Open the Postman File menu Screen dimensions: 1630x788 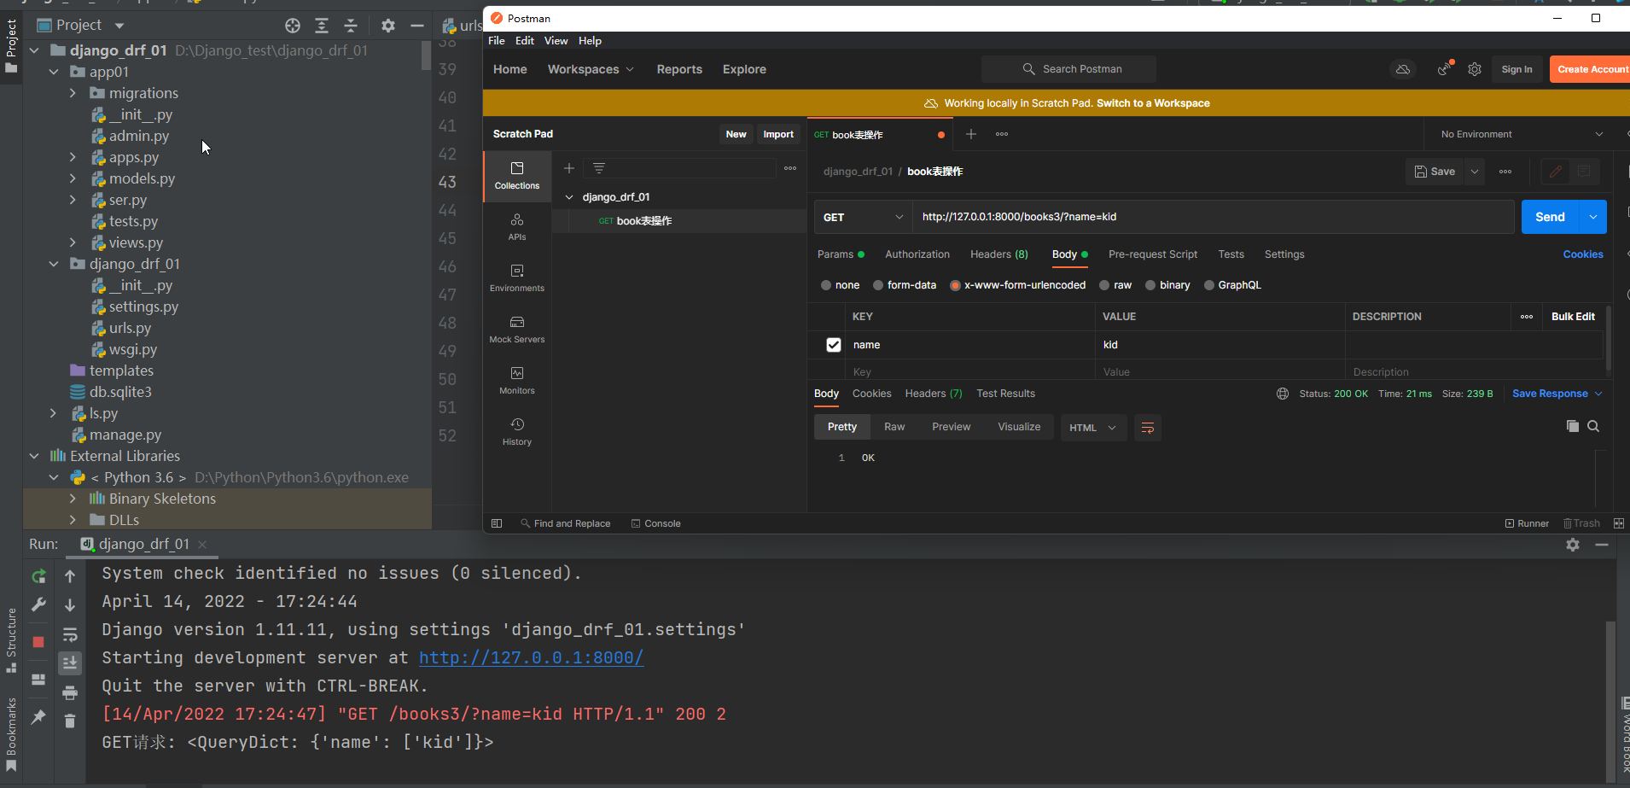pos(497,41)
